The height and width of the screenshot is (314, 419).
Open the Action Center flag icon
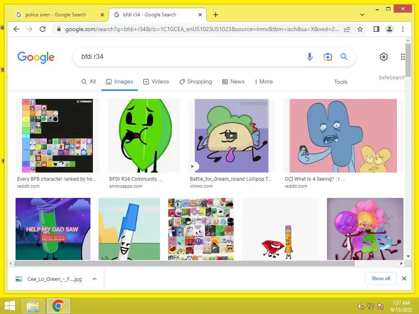[x=381, y=306]
